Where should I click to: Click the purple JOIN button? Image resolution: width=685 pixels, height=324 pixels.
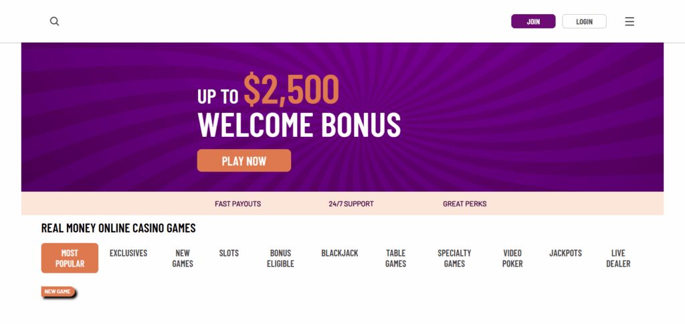click(533, 21)
